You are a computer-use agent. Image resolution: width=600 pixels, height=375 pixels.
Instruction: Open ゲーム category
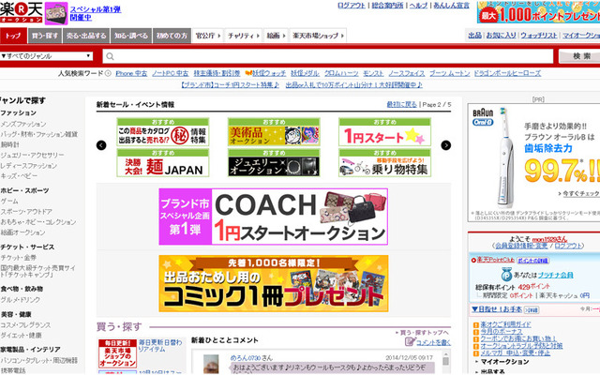[x=9, y=201]
